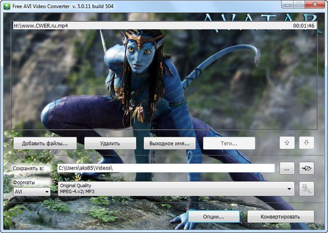
Task: Start conversion with Конвертировать button
Action: [280, 217]
